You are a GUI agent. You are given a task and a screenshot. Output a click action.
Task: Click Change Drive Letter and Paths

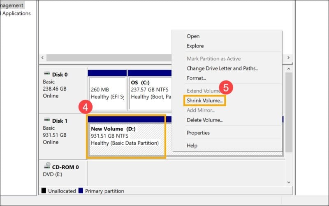pos(222,68)
